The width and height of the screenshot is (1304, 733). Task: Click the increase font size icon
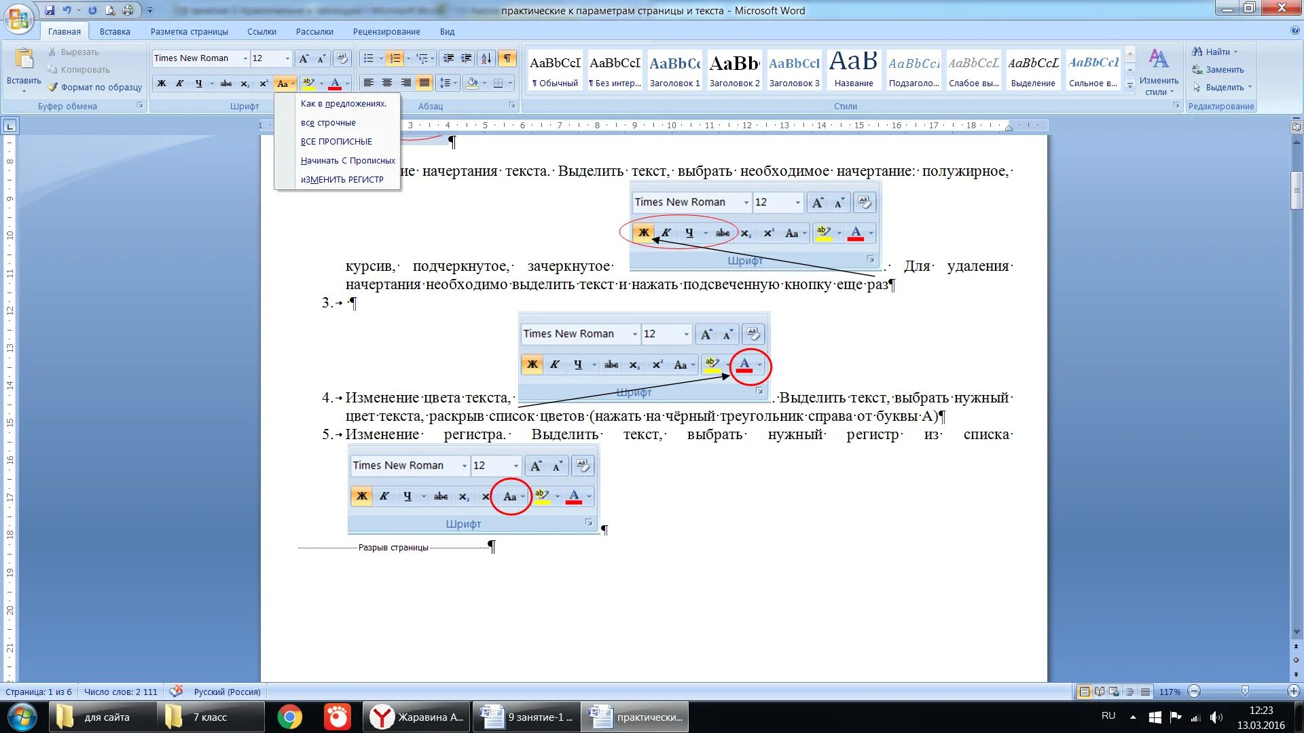(x=304, y=58)
